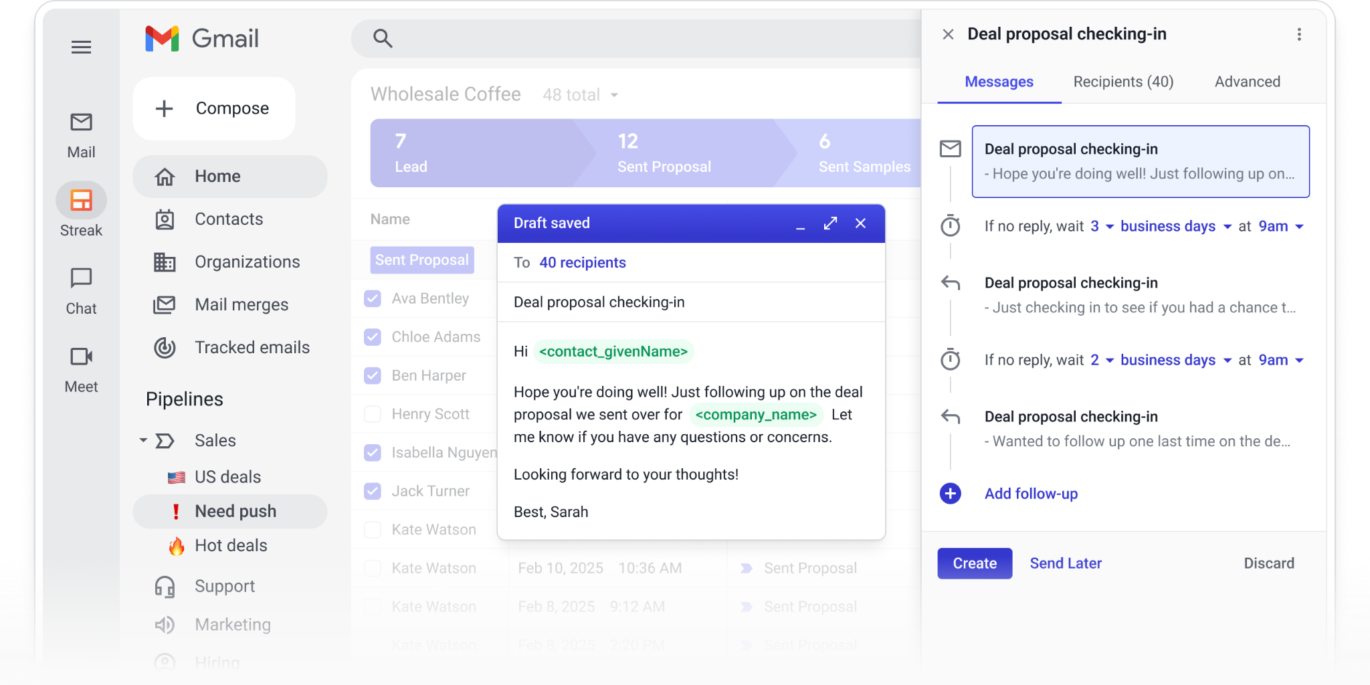Open the Organizations section
The height and width of the screenshot is (685, 1370).
[x=247, y=262]
